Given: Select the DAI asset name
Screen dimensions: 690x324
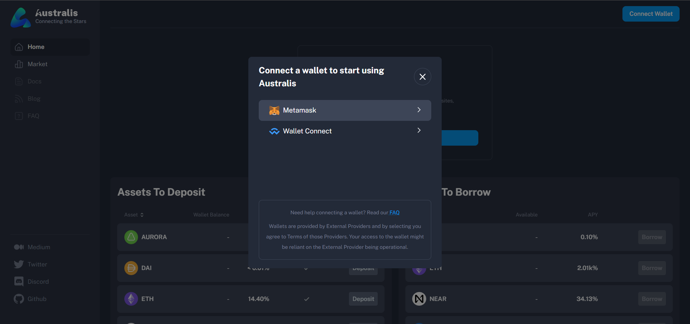Looking at the screenshot, I should coord(147,268).
